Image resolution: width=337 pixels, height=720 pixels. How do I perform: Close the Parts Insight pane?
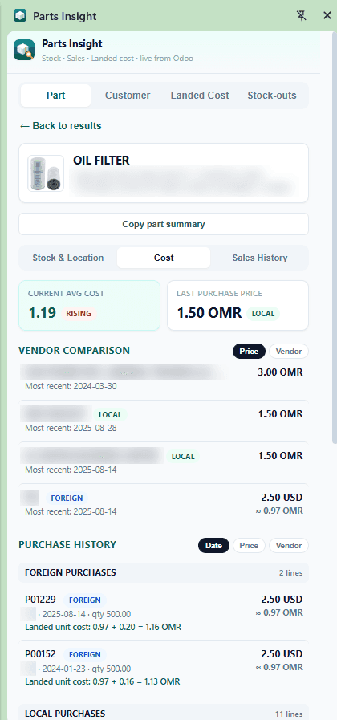(327, 15)
